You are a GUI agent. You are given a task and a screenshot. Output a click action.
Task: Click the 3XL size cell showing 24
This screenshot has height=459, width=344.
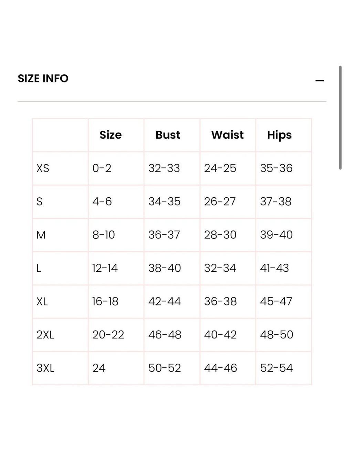tap(99, 368)
